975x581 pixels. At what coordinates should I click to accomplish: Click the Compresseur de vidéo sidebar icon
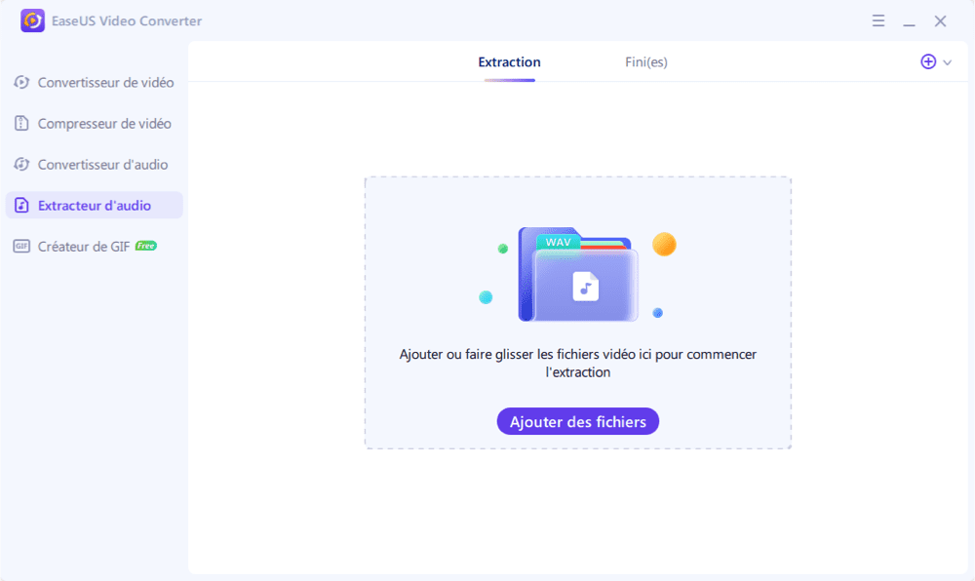(21, 124)
